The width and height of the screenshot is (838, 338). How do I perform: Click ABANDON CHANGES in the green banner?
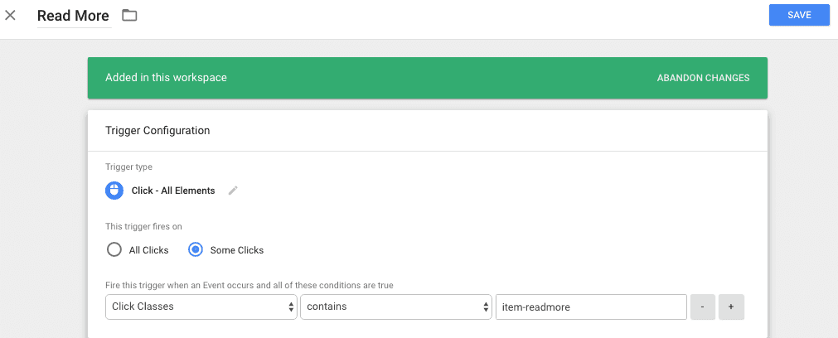703,78
